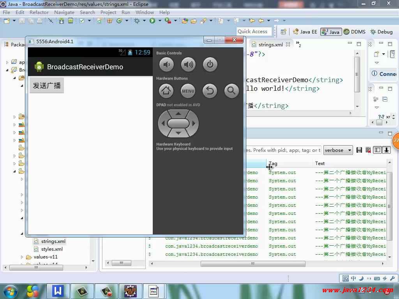
Task: Click the DPAD up arrow in emulator
Action: point(178,114)
